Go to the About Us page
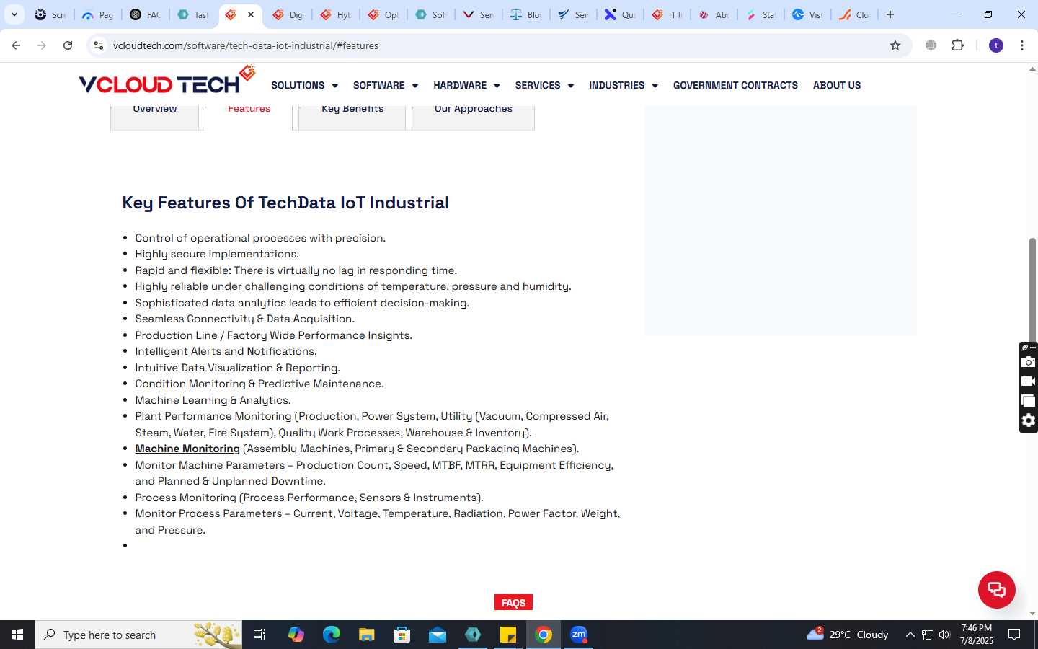The image size is (1038, 649). click(837, 85)
